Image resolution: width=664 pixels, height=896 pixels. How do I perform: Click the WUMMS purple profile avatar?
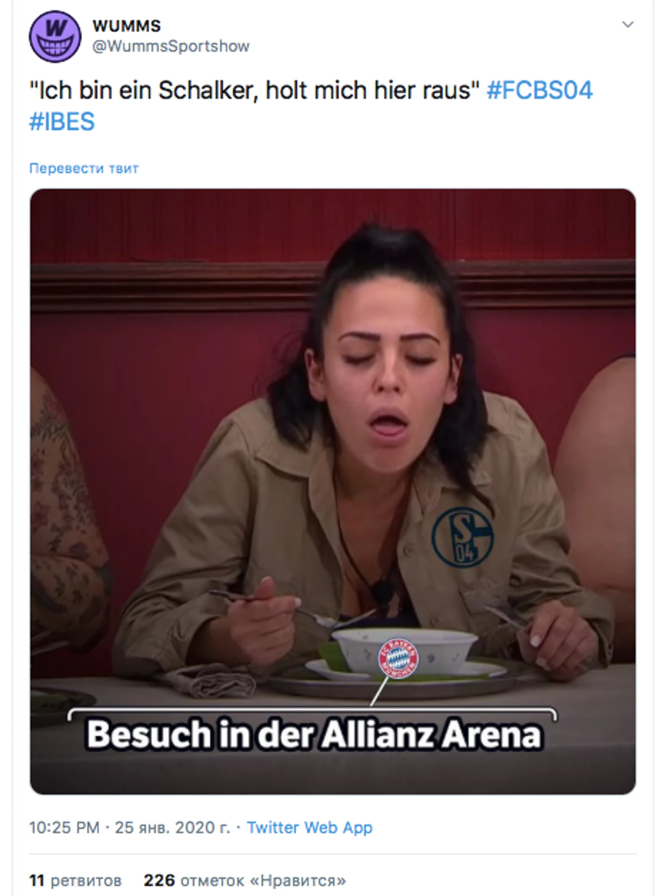coord(55,37)
